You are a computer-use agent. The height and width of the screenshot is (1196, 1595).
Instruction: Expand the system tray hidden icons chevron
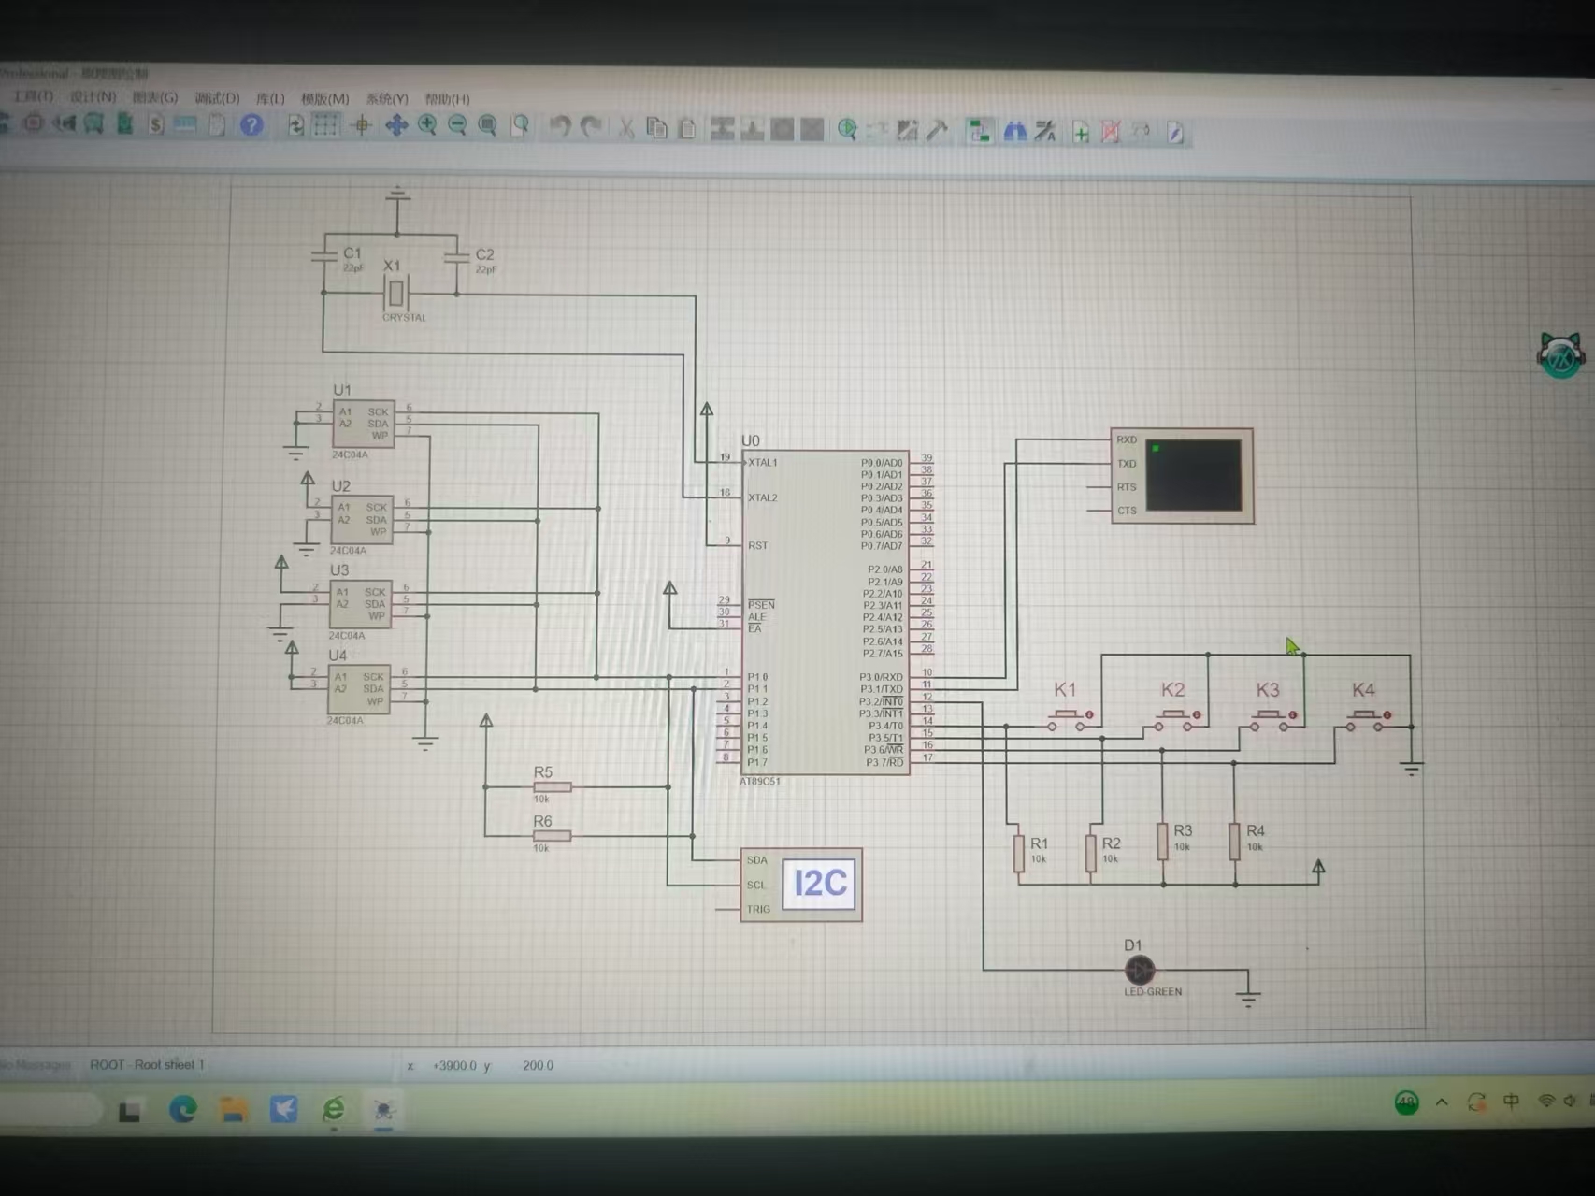click(x=1442, y=1102)
